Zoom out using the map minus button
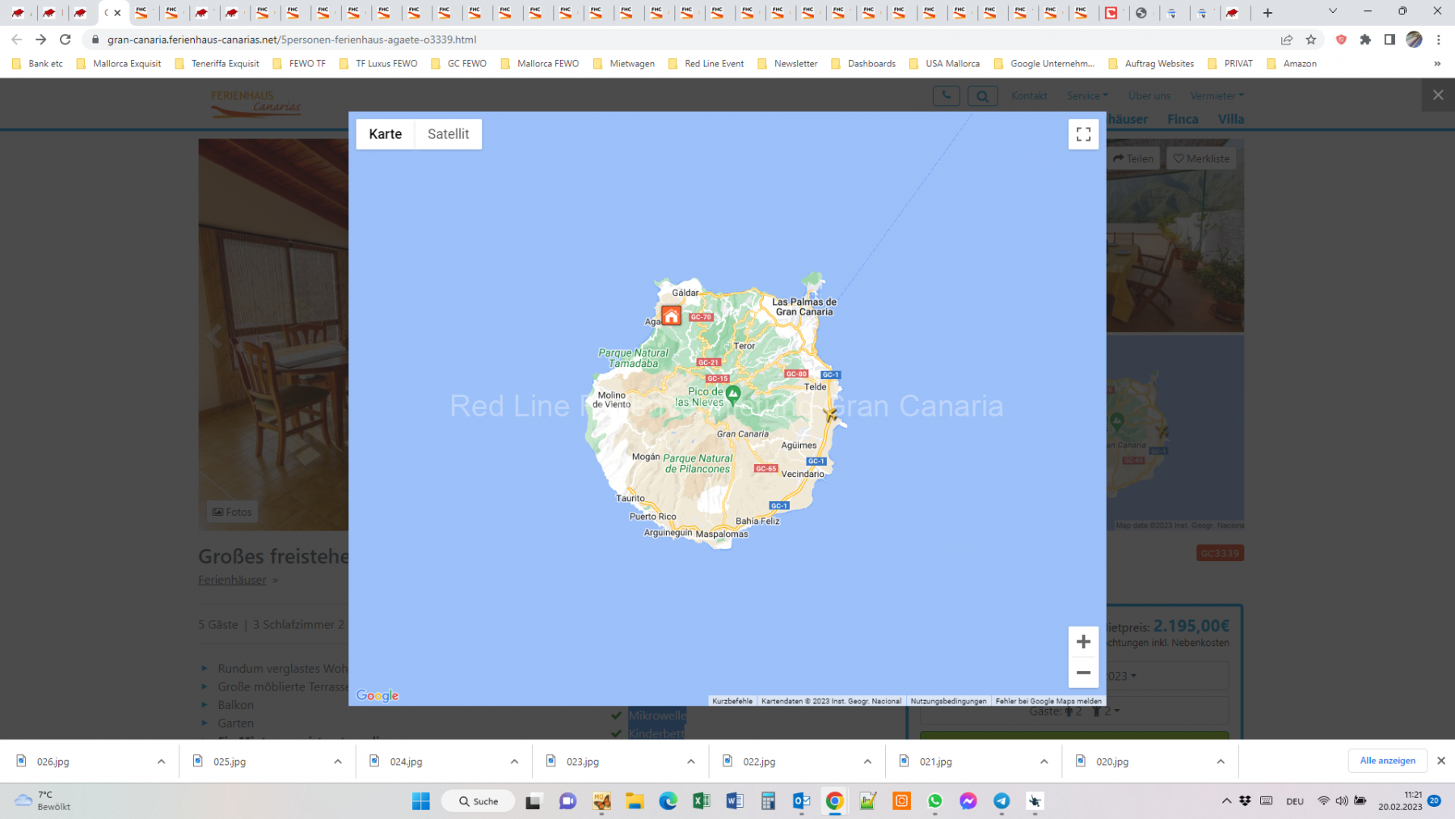 [x=1083, y=673]
